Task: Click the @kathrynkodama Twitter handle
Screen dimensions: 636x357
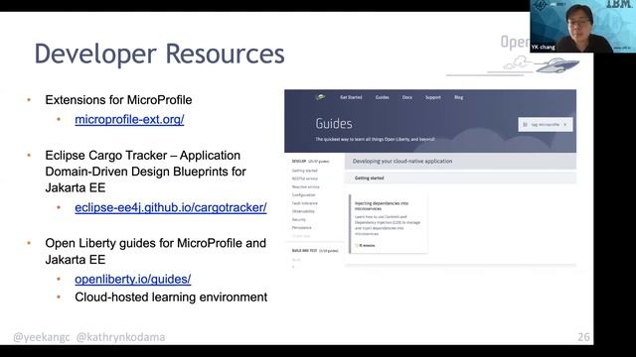Action: [x=120, y=337]
